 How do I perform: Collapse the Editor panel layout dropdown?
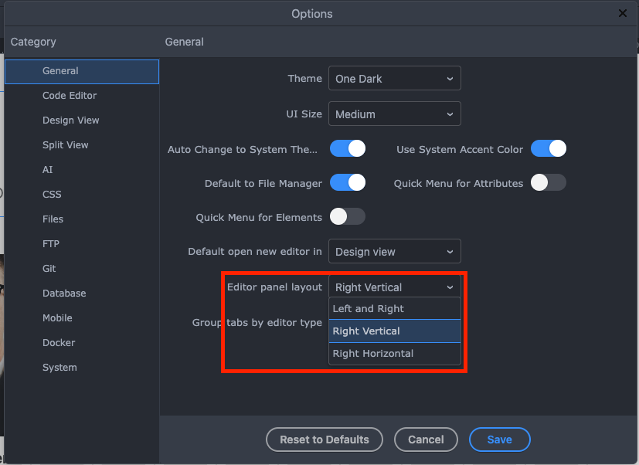click(395, 287)
